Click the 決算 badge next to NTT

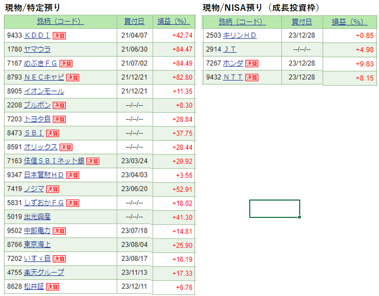(252, 78)
